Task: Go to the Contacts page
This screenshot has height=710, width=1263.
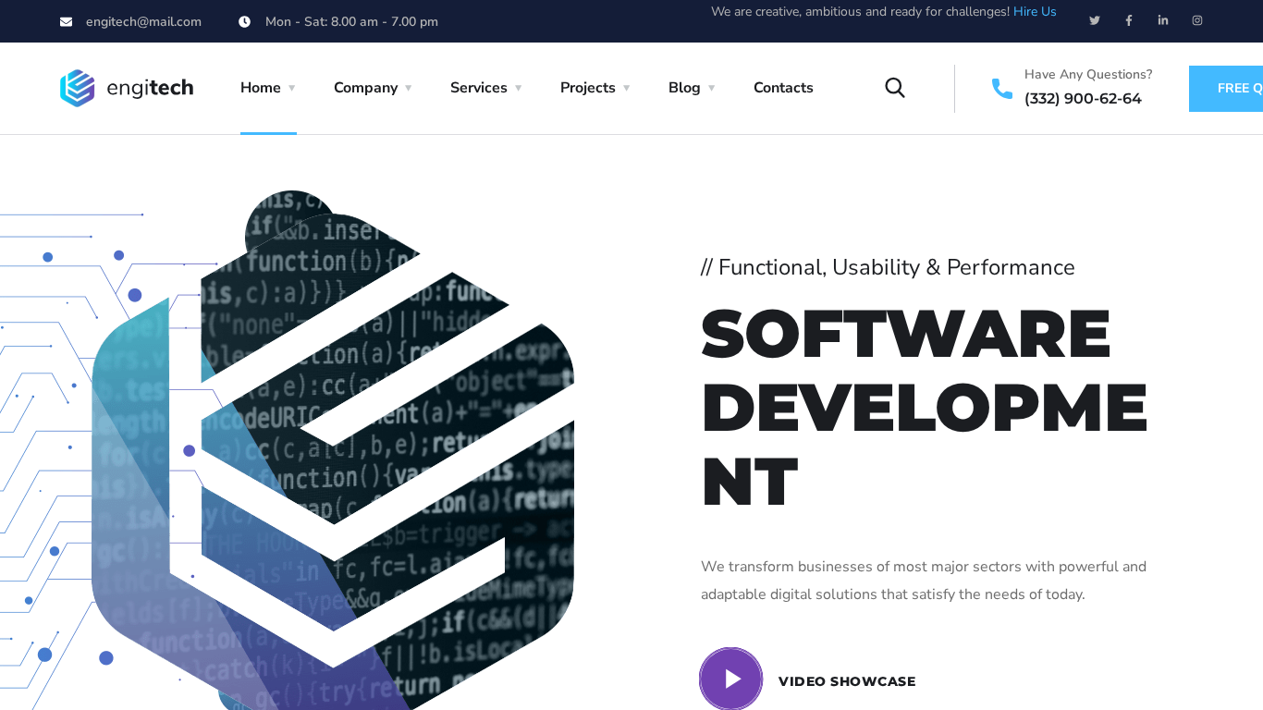Action: click(x=783, y=88)
